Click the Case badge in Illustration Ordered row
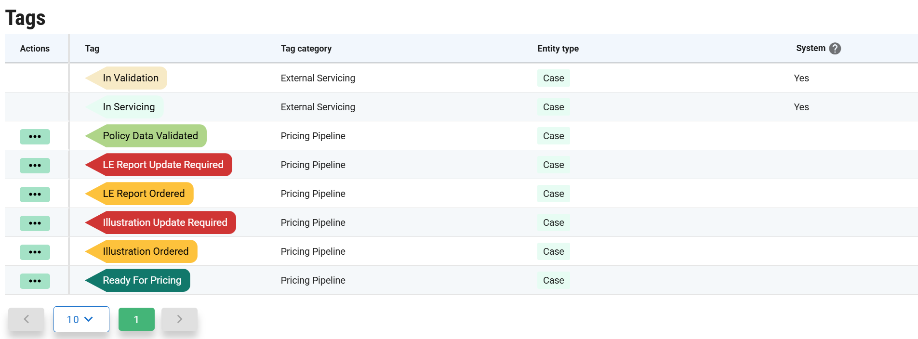Image resolution: width=918 pixels, height=339 pixels. [553, 251]
